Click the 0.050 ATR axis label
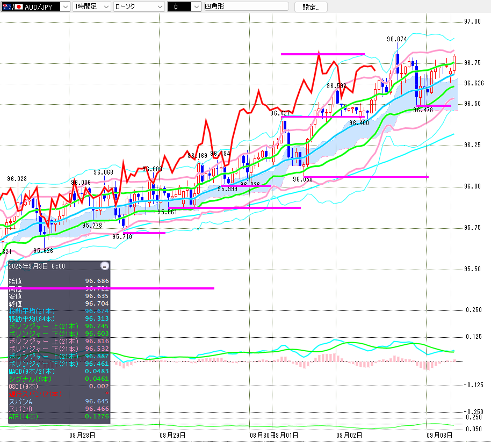The image size is (491, 442). pyautogui.click(x=473, y=429)
